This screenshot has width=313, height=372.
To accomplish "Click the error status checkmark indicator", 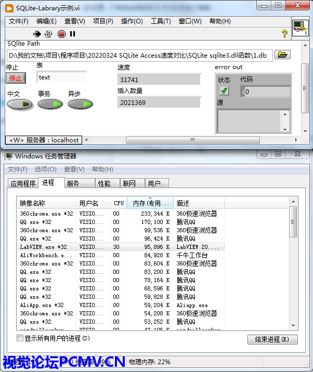I will tap(224, 91).
